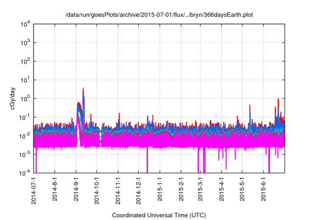The image size is (314, 220).
Task: Click the 10^4 y-axis tick label
Action: tap(26, 24)
